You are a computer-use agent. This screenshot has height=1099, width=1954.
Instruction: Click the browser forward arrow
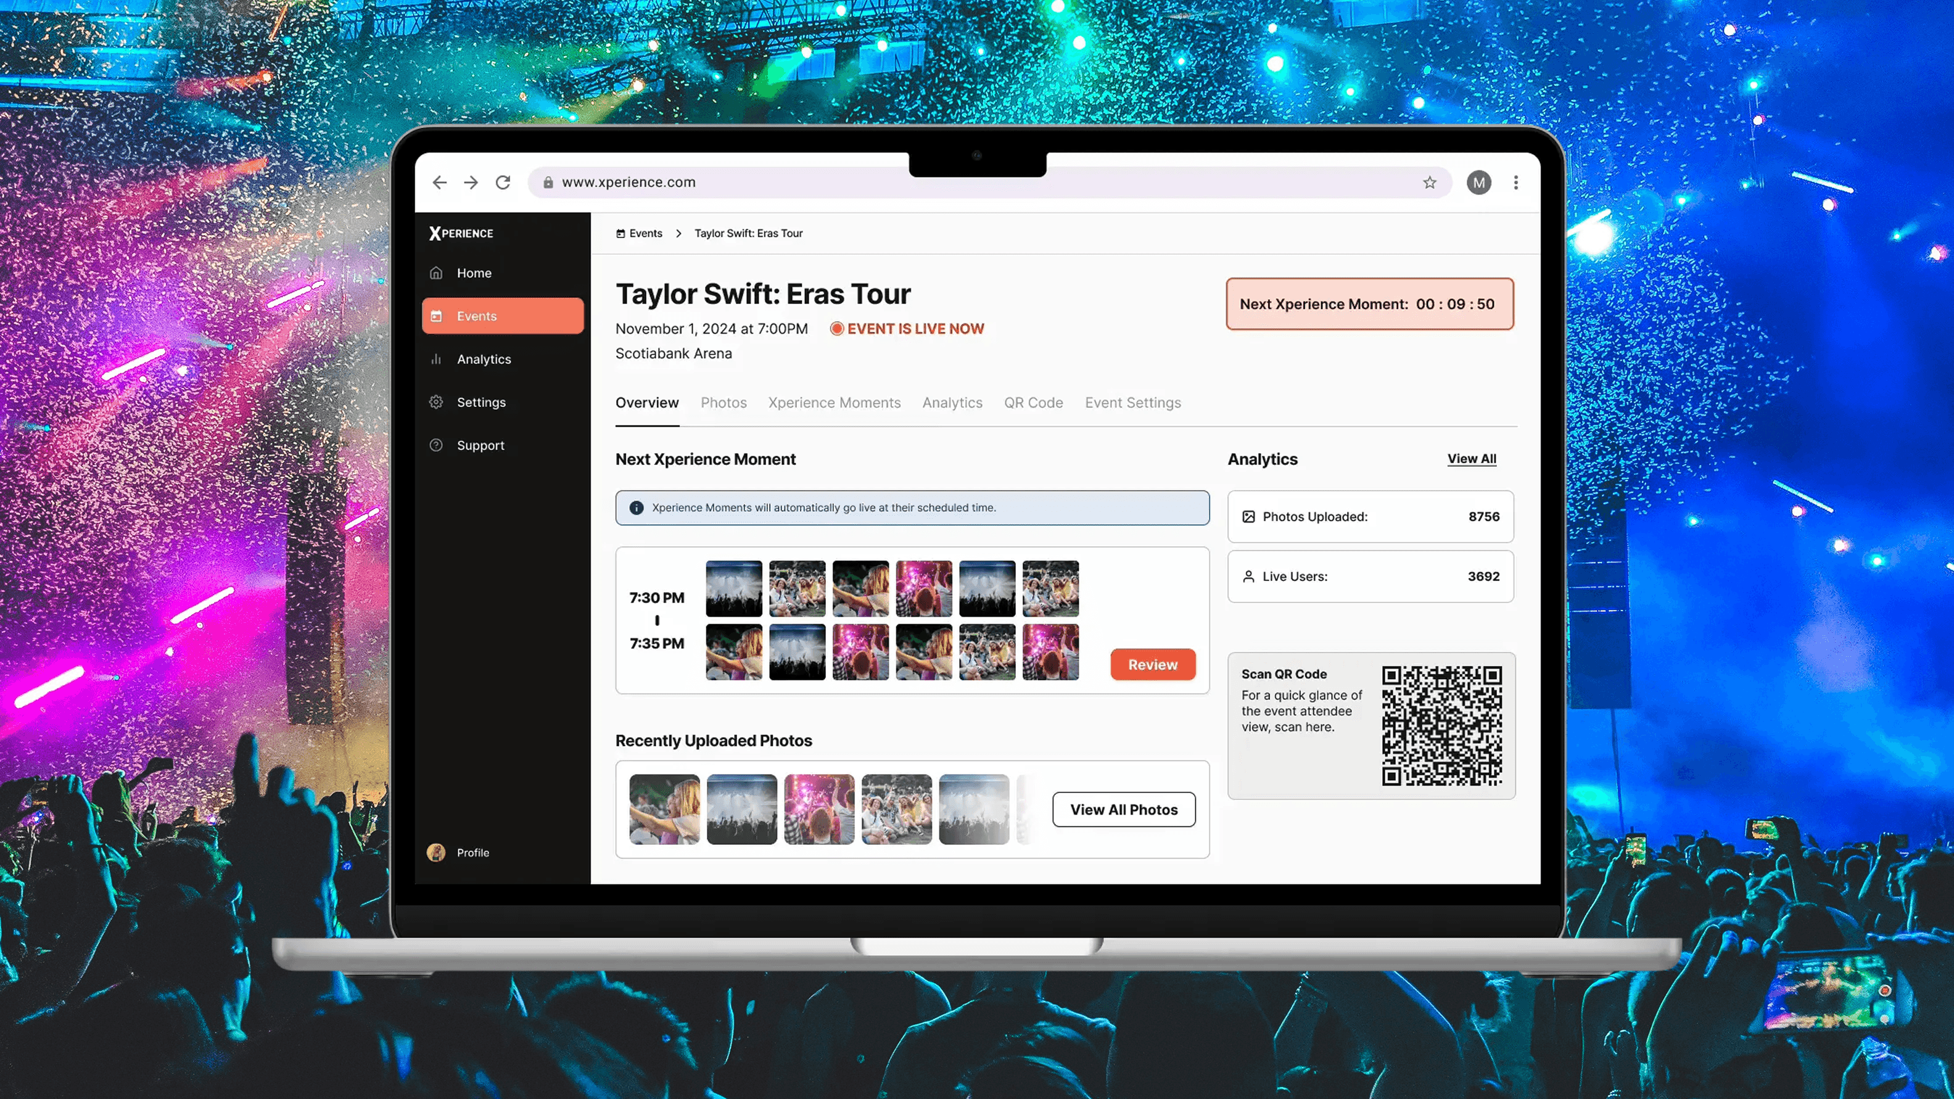[471, 182]
